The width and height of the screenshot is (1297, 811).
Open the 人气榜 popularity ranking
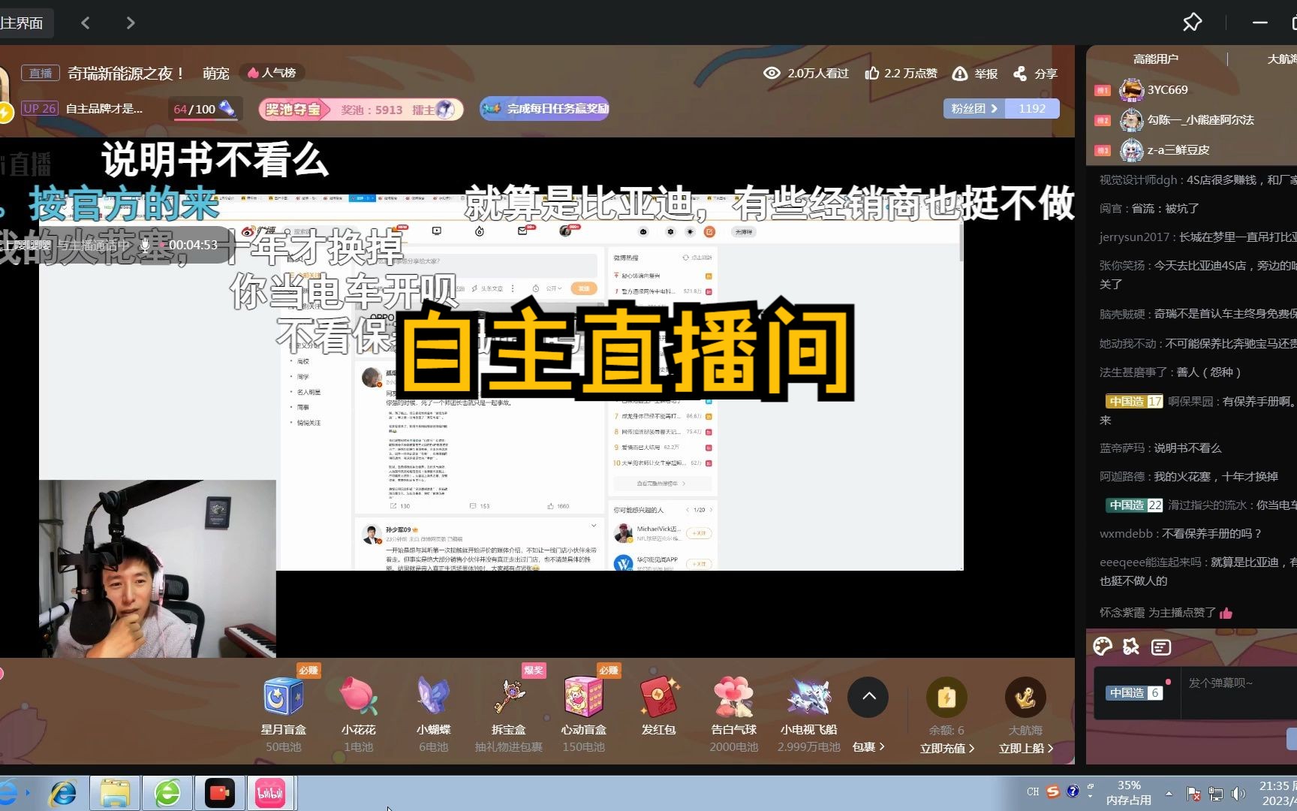pyautogui.click(x=272, y=73)
